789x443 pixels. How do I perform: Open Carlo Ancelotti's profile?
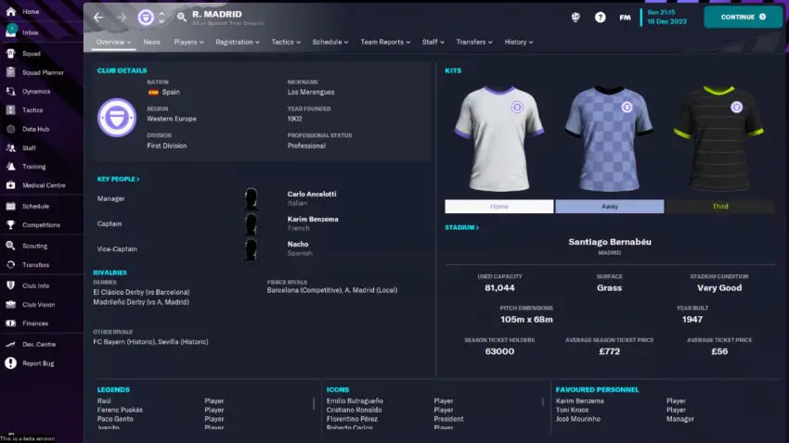pyautogui.click(x=312, y=194)
